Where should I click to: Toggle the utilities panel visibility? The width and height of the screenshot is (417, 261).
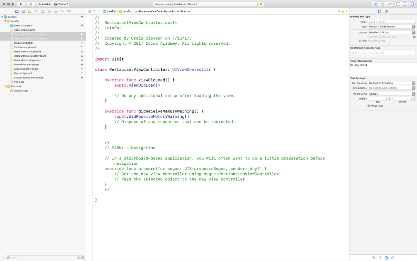(412, 4)
